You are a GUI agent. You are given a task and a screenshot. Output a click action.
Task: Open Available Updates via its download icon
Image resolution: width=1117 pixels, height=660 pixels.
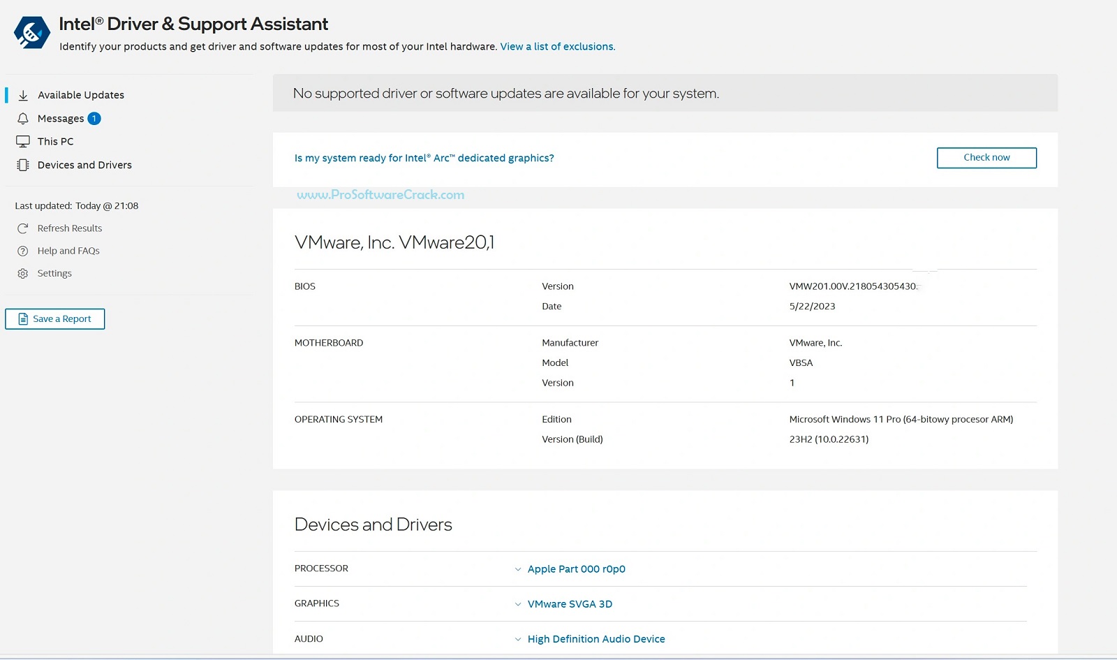(x=23, y=95)
